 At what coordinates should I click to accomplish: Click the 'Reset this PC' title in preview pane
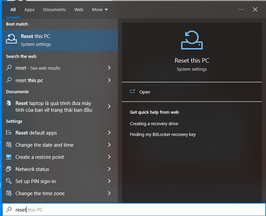[x=192, y=61]
